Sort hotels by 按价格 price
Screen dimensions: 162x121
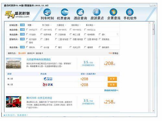(x=39, y=53)
